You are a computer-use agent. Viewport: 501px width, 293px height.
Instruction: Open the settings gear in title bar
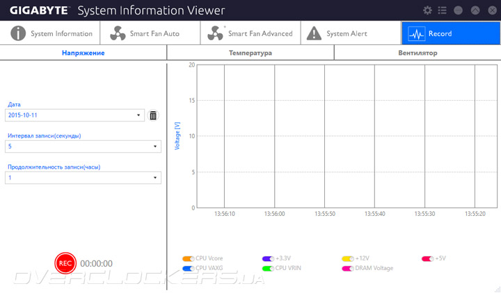[427, 10]
